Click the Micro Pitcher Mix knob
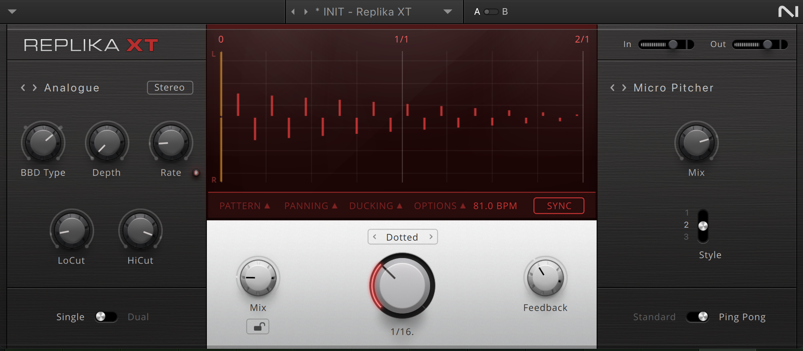 click(x=697, y=143)
